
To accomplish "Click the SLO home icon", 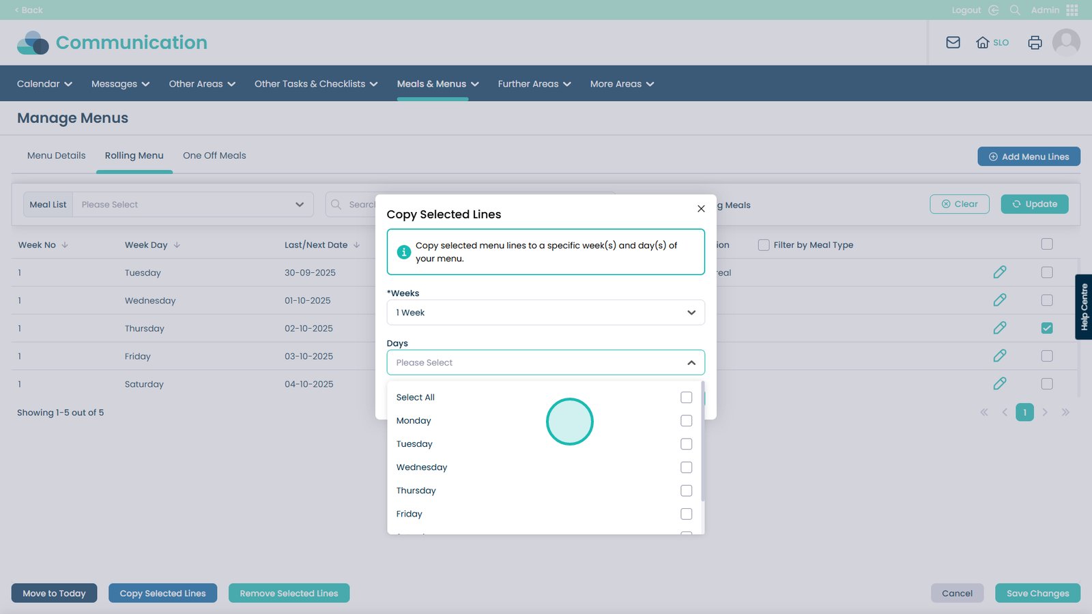I will (983, 42).
